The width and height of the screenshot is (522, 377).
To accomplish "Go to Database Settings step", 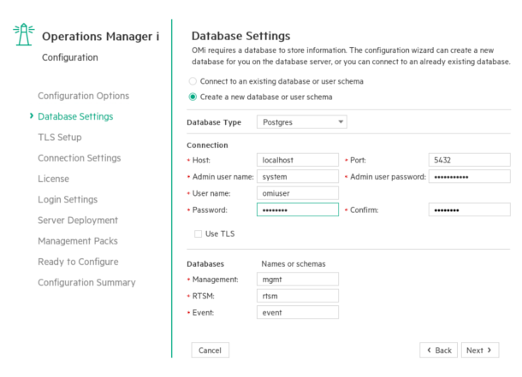I will (x=75, y=116).
